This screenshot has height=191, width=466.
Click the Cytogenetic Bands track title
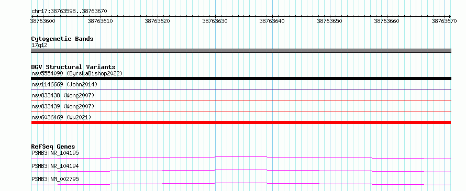point(62,39)
